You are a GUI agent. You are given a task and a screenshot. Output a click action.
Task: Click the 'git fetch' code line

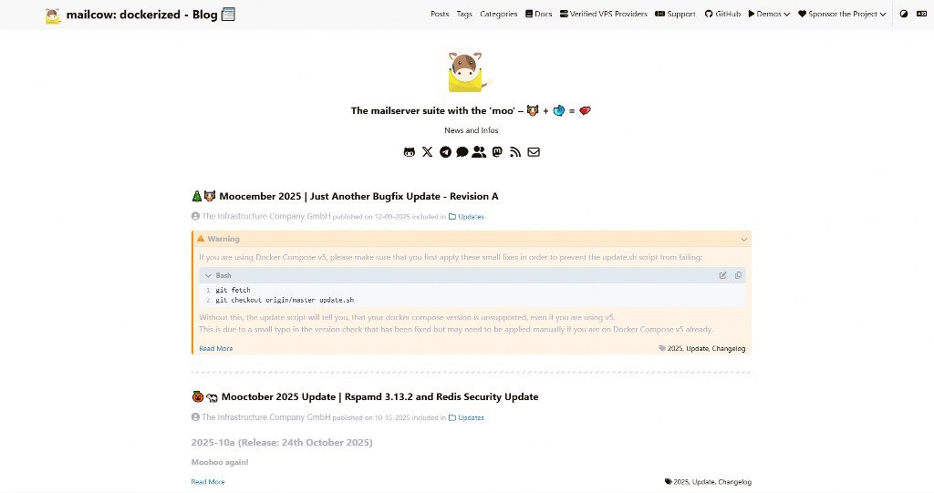[233, 291]
